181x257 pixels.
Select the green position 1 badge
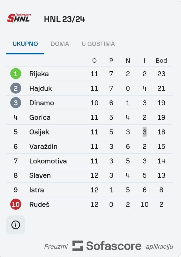point(16,74)
